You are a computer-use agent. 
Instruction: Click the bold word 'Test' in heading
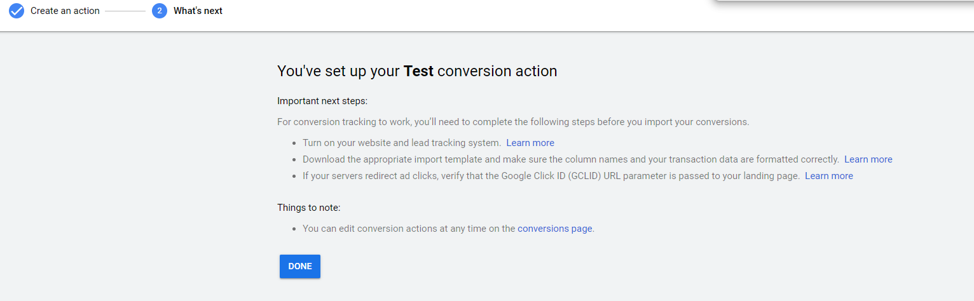(418, 71)
